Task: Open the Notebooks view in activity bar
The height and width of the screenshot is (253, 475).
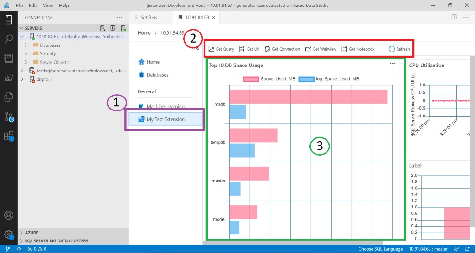Action: 8,58
